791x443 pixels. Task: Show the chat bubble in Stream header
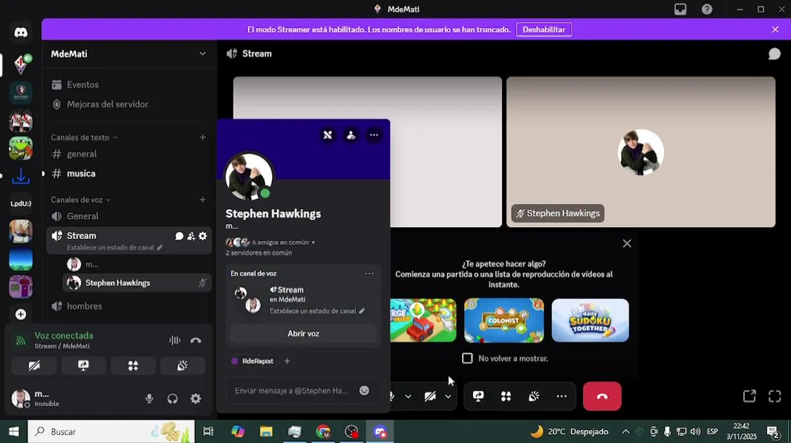click(774, 54)
